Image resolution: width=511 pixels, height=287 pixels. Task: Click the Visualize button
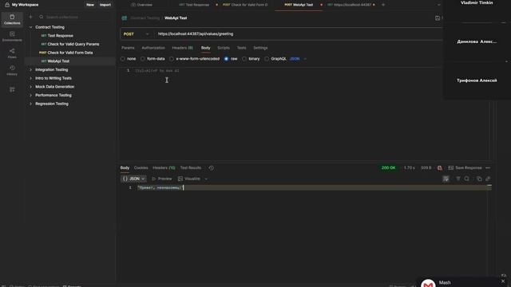[x=189, y=179]
